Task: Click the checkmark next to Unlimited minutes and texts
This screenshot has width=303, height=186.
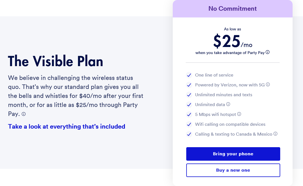Action: pos(189,95)
